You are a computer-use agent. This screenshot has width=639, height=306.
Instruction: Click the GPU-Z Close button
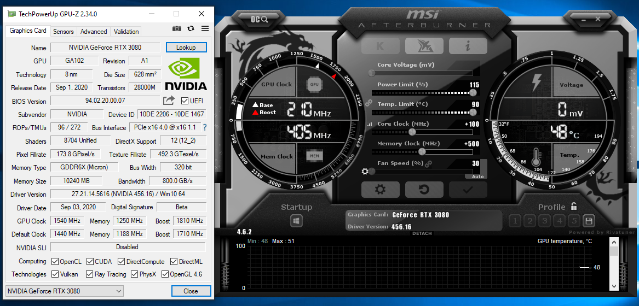[191, 291]
